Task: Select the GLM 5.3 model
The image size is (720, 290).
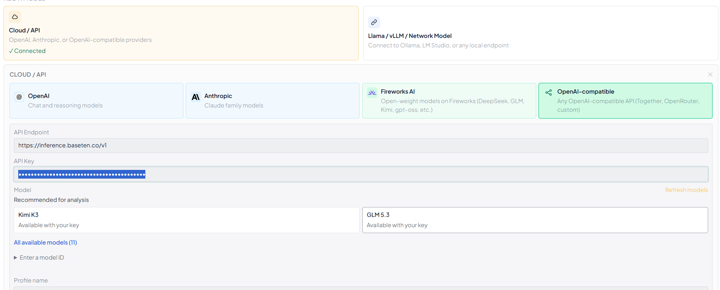Action: [x=535, y=220]
